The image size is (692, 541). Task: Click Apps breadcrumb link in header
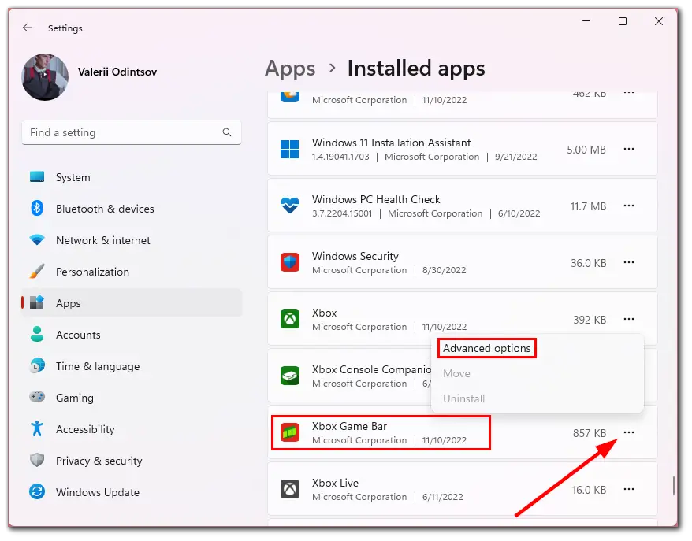(x=290, y=69)
